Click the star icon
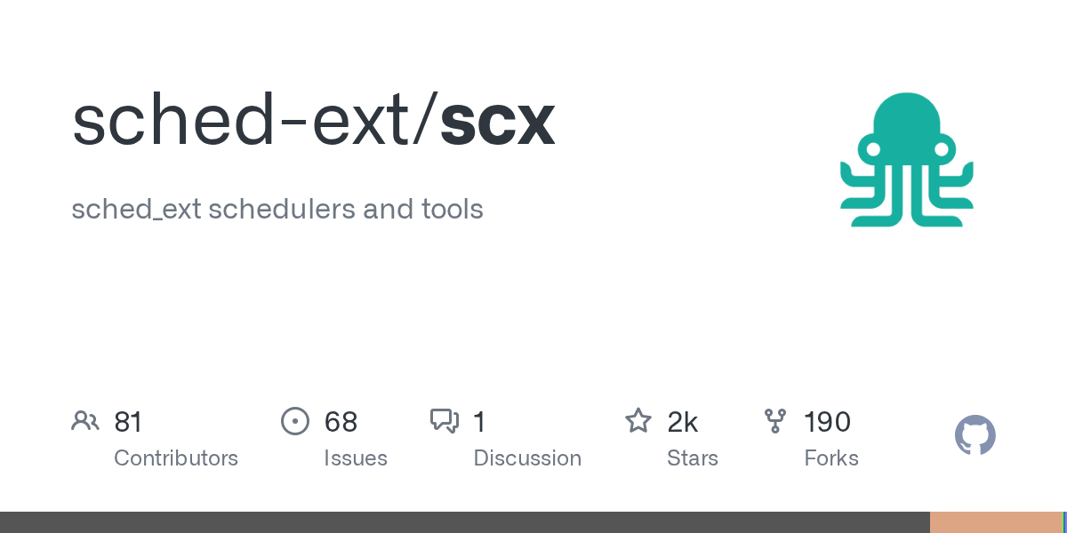Image resolution: width=1067 pixels, height=533 pixels. [x=638, y=421]
